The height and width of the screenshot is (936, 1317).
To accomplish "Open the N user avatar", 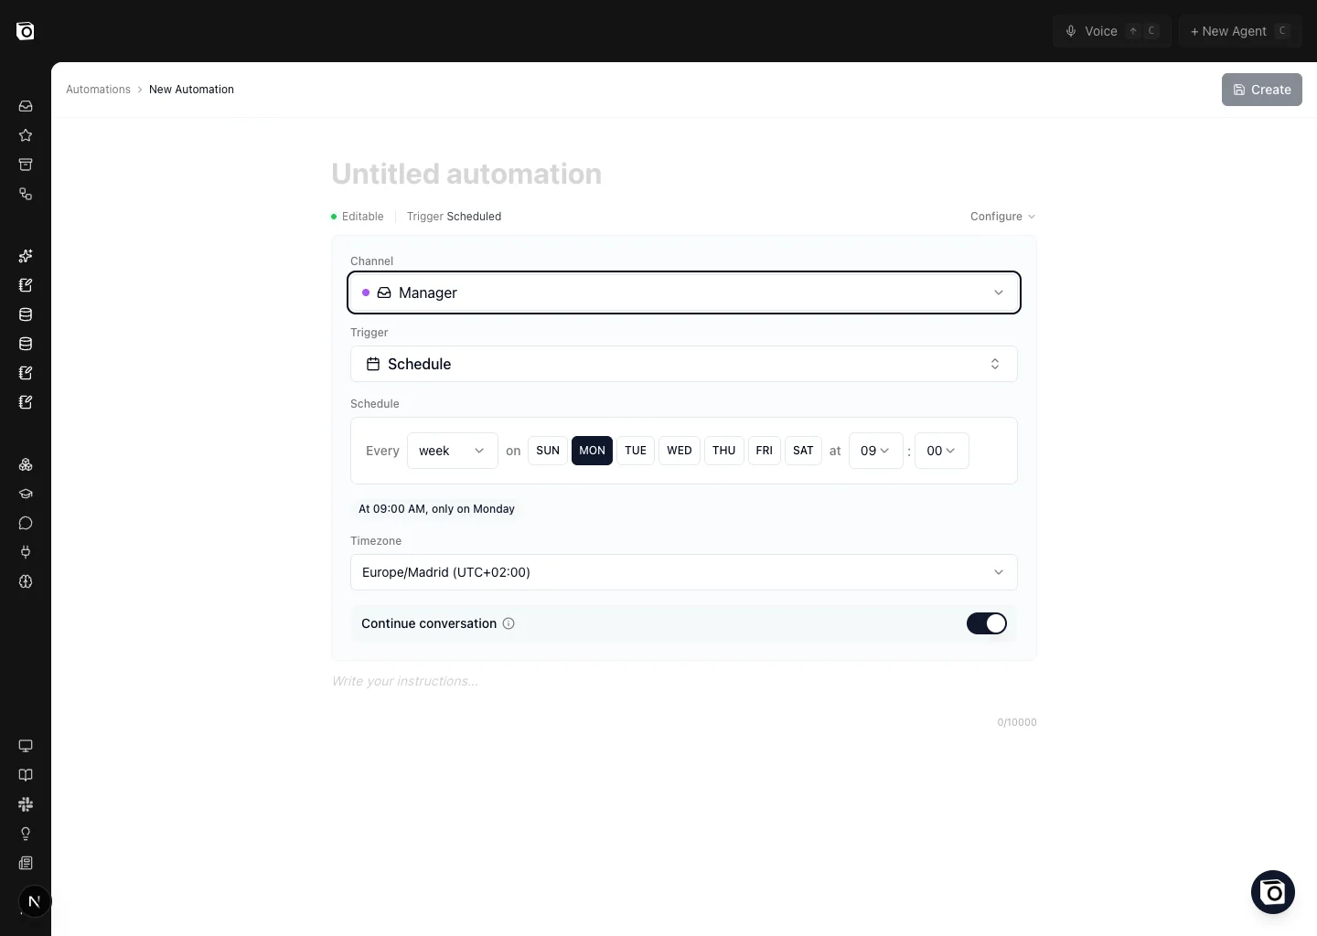I will pyautogui.click(x=35, y=901).
